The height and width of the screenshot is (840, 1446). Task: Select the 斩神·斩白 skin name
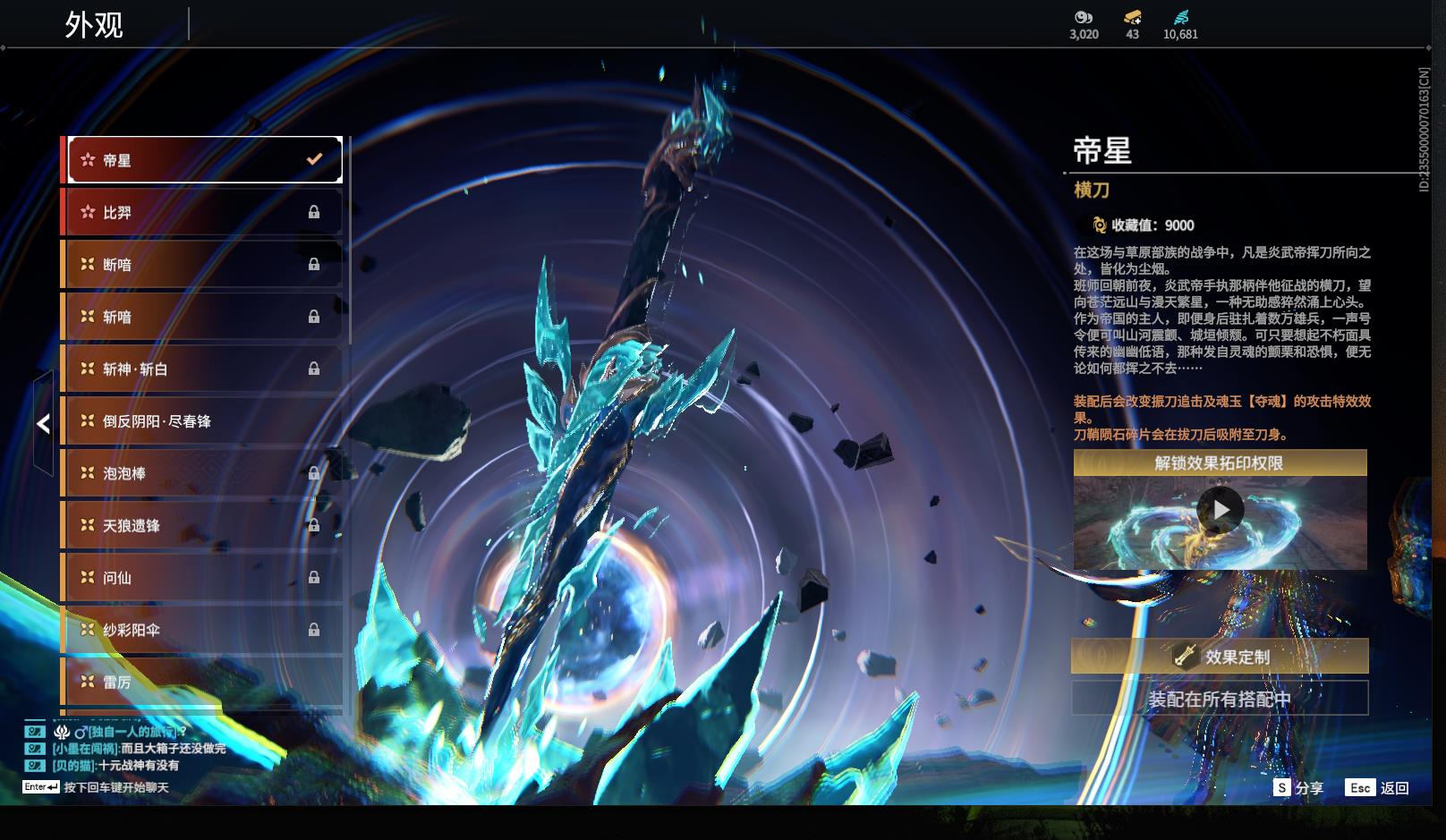tap(135, 369)
